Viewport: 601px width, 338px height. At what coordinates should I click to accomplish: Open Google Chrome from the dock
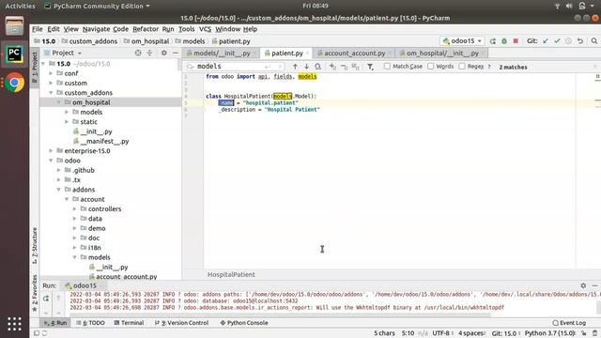(x=14, y=83)
